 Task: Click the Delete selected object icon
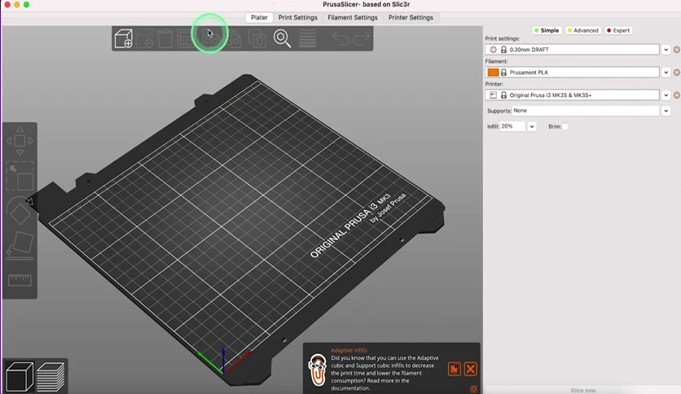145,38
